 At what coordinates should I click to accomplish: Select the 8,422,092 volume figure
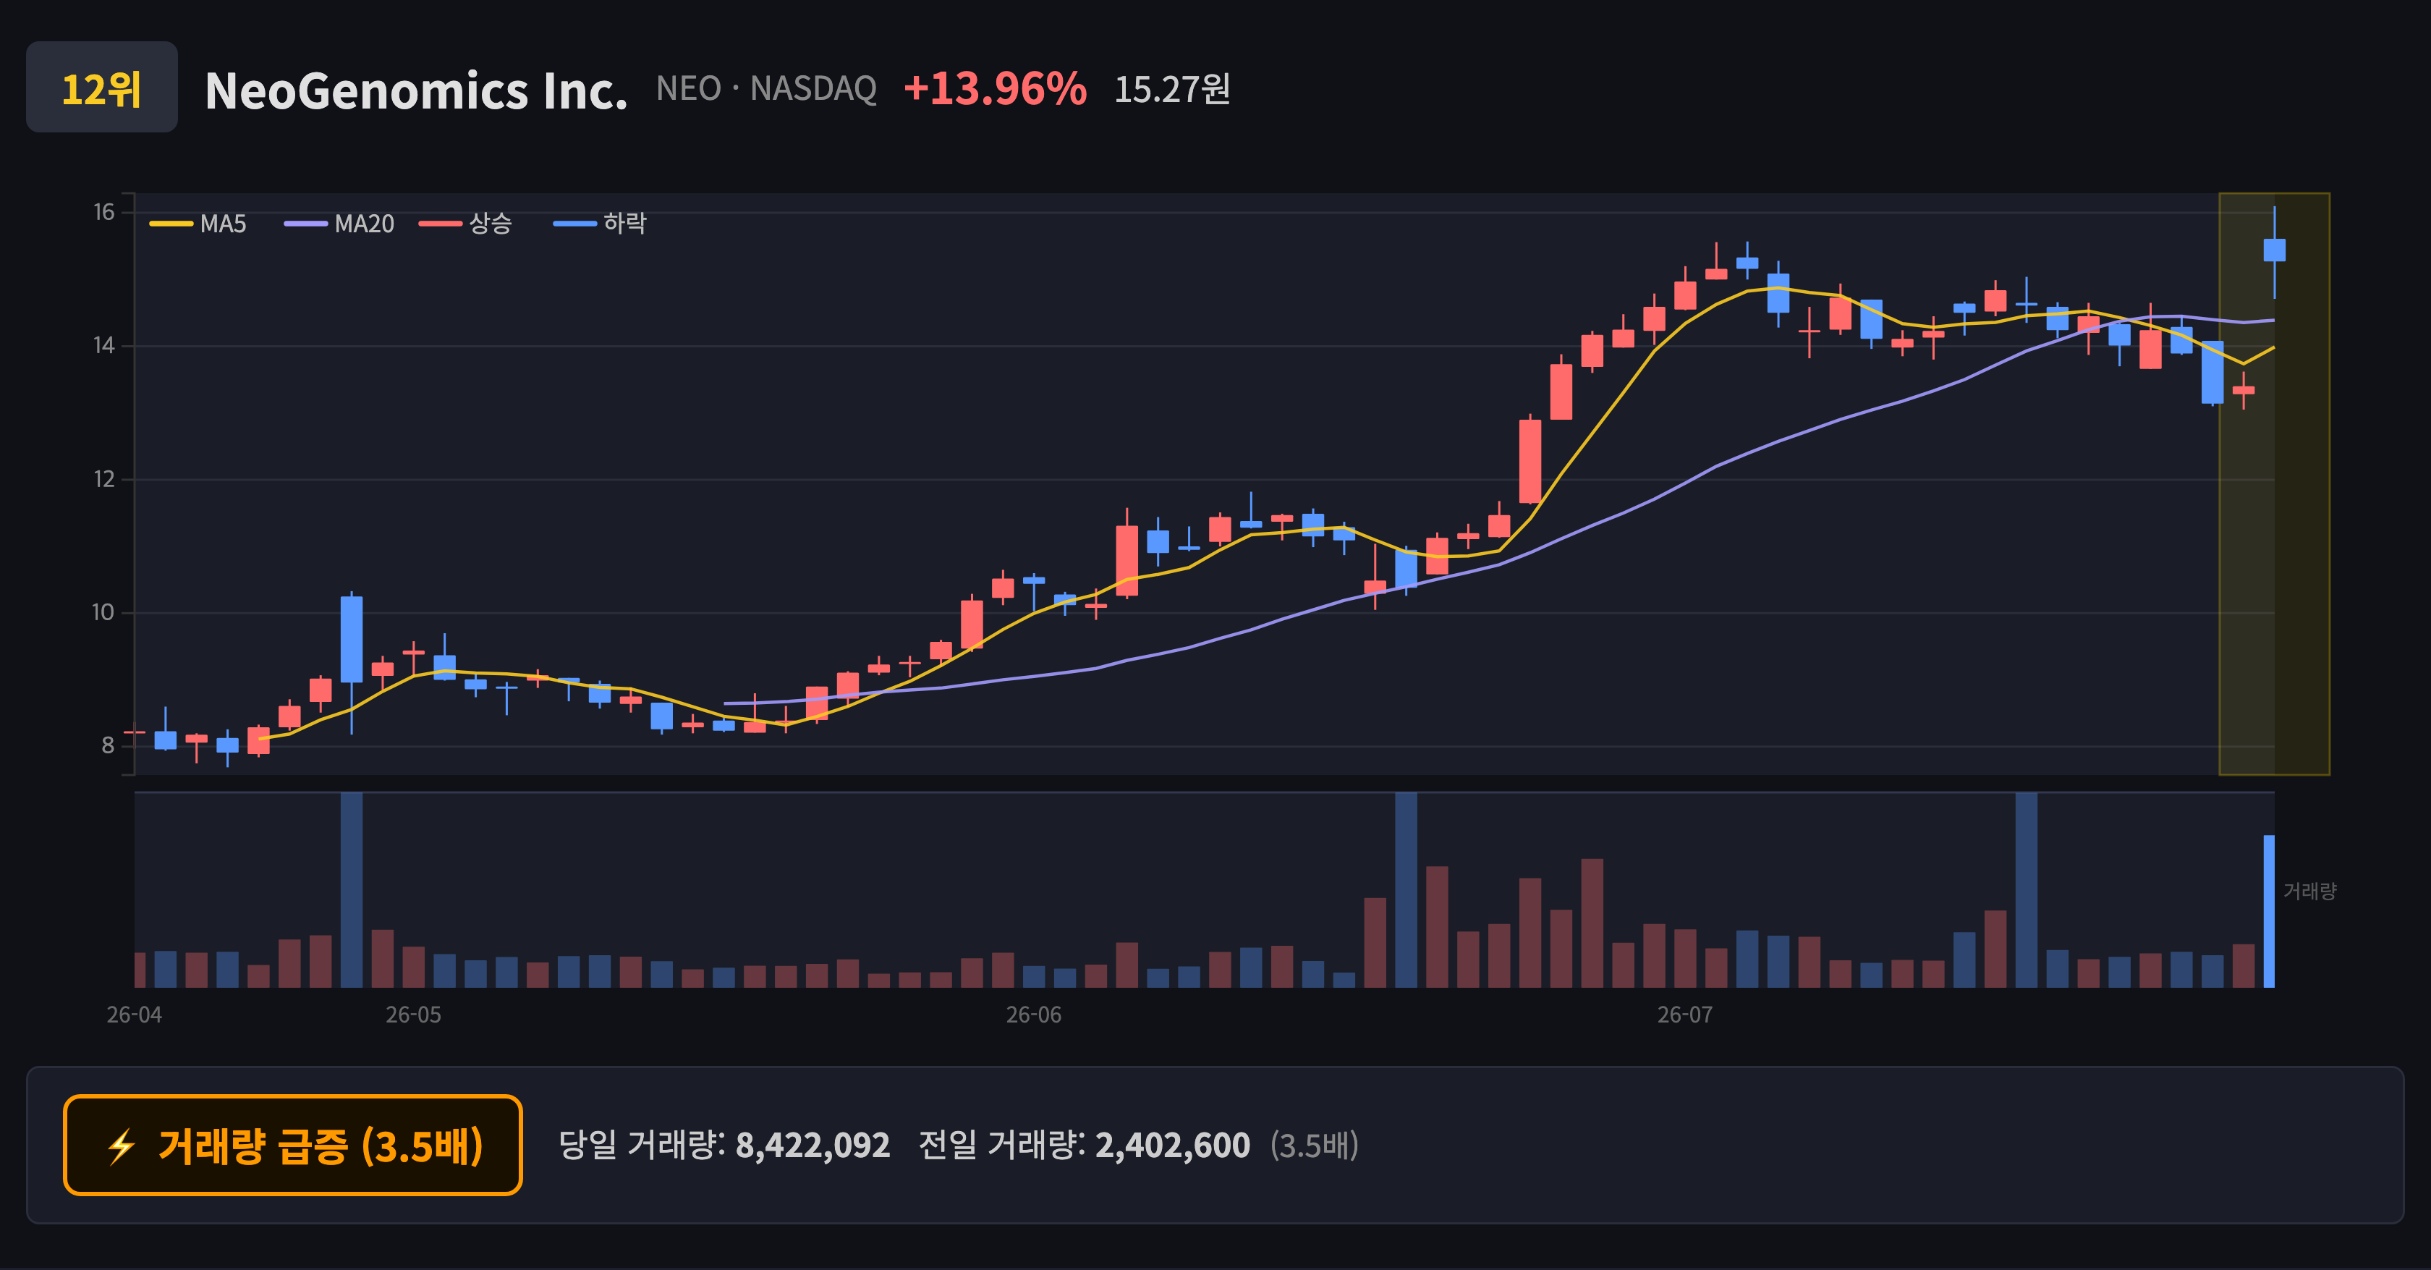coord(813,1146)
